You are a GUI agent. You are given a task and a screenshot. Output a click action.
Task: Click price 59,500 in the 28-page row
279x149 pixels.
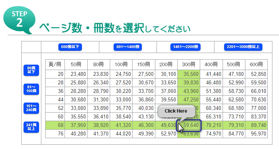pos(257,83)
